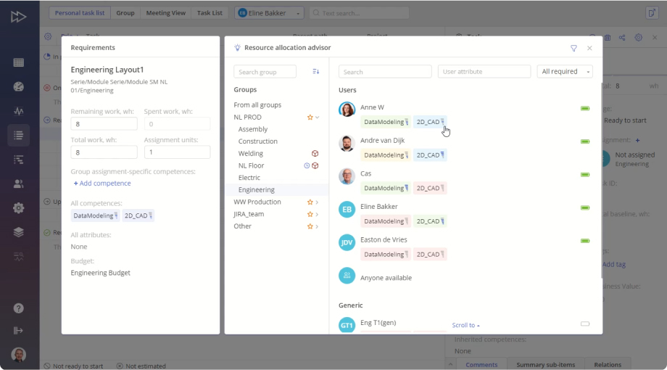Switch to Meeting View tab
Screen dimensions: 667x370
[x=166, y=13]
